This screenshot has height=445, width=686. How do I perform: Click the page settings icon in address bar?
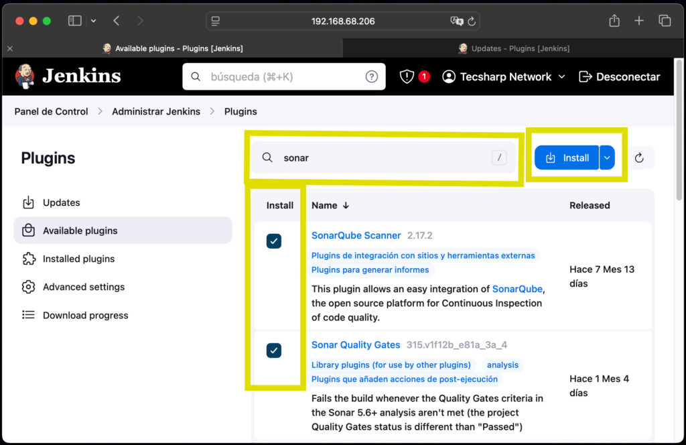(215, 21)
